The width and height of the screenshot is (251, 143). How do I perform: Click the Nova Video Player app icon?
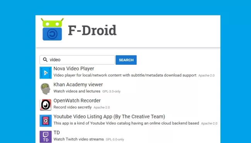(46, 73)
